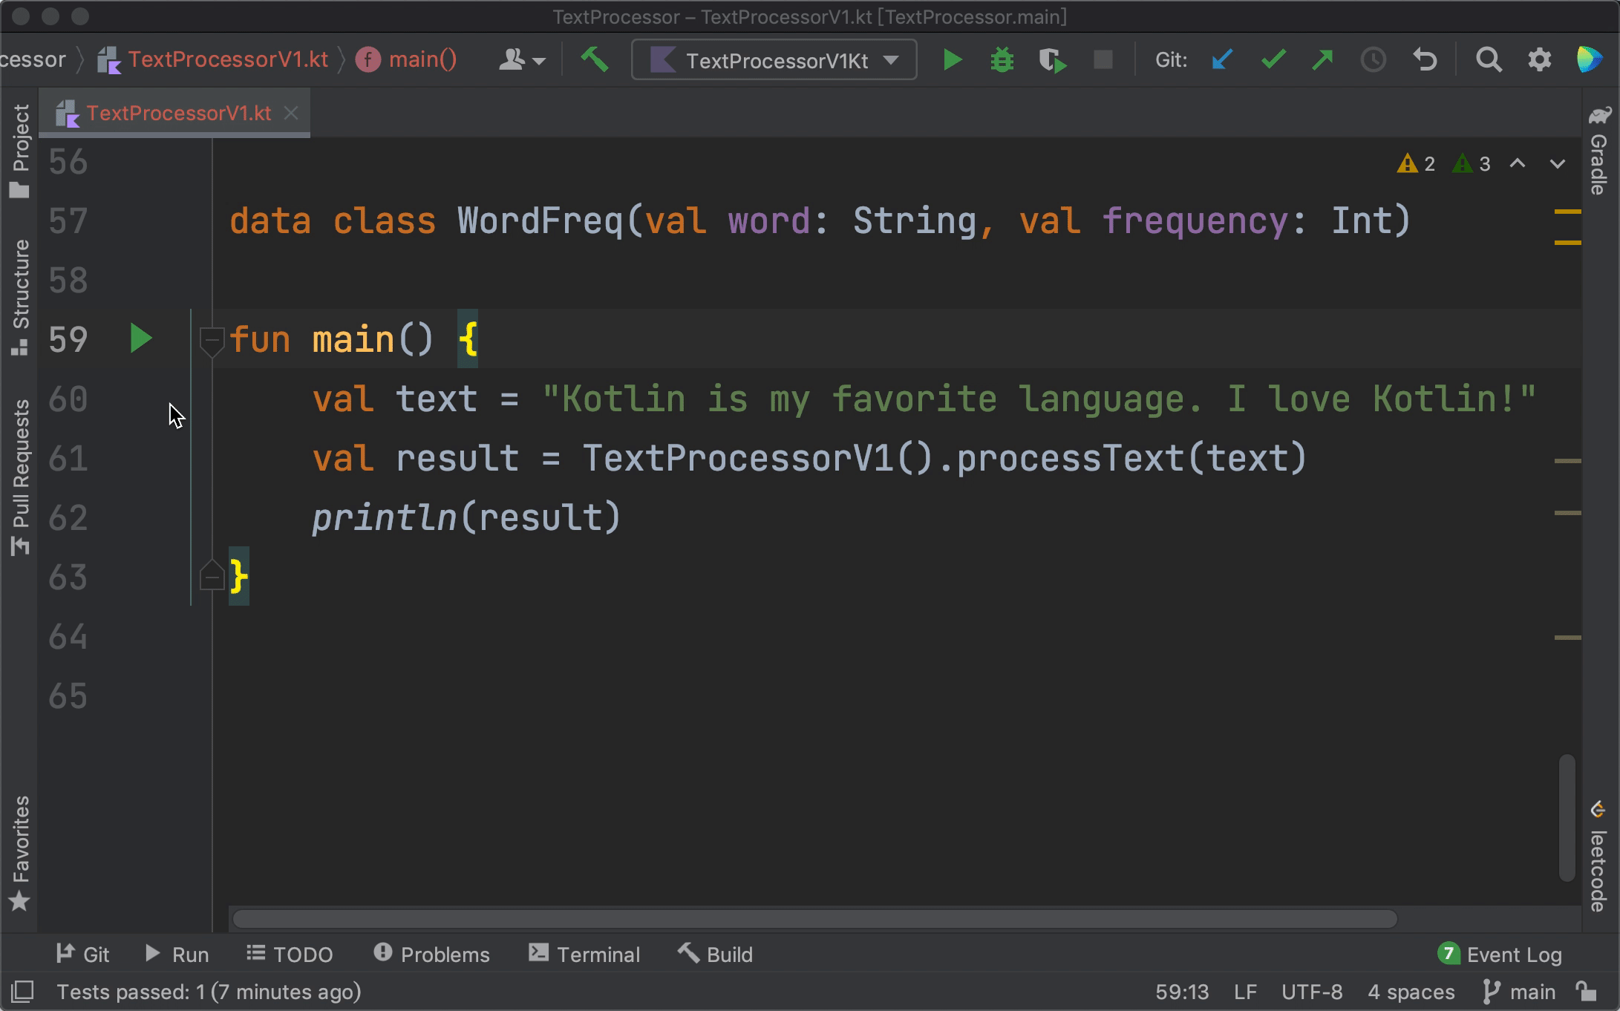This screenshot has width=1620, height=1011.
Task: Start debugging with the bug icon
Action: [1002, 60]
